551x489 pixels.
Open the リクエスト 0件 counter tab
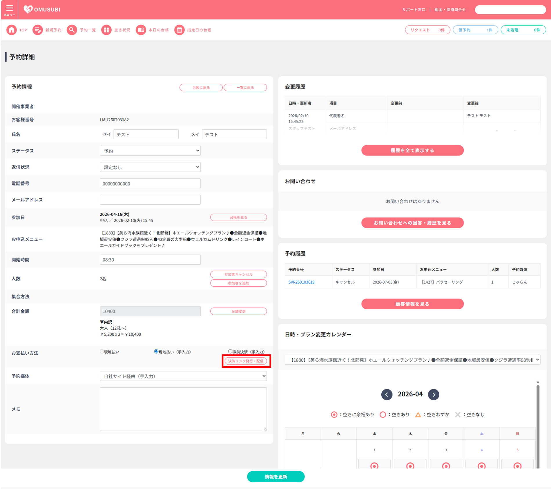click(x=427, y=30)
